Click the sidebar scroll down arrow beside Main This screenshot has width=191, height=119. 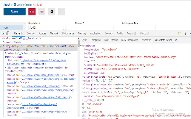pyautogui.click(x=24, y=28)
